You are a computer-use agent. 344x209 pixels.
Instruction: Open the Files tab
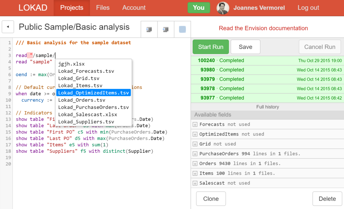[103, 8]
